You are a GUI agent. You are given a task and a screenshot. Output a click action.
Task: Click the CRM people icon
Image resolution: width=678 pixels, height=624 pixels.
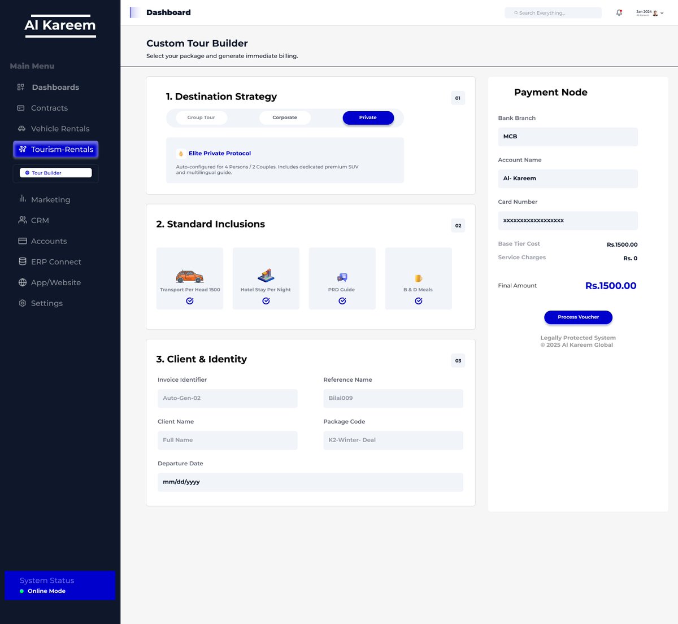[x=23, y=220]
